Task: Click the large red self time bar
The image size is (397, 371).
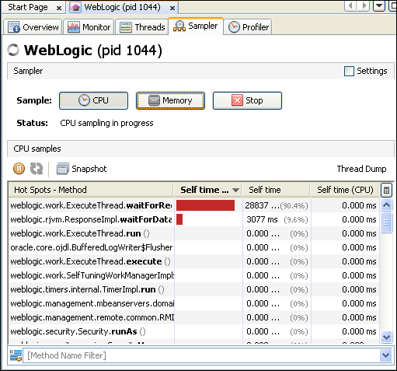Action: click(x=205, y=205)
